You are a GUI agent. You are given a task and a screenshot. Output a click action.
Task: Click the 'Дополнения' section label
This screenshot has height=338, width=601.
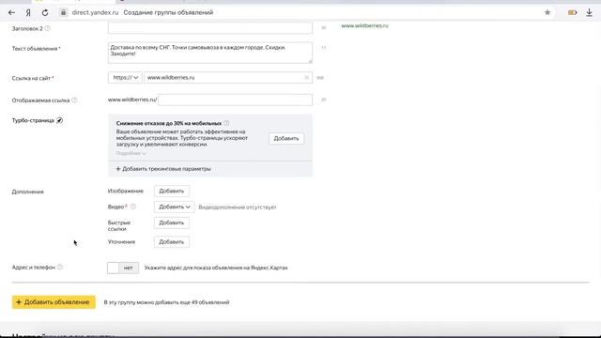(27, 192)
